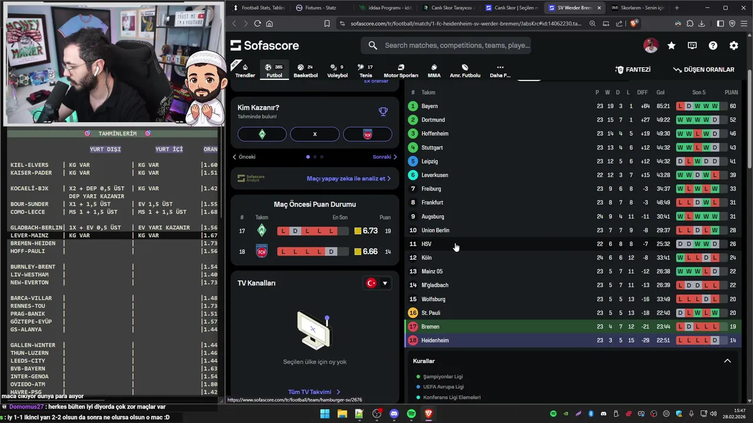Open HSV team row in standings
Image resolution: width=753 pixels, height=423 pixels.
point(574,244)
